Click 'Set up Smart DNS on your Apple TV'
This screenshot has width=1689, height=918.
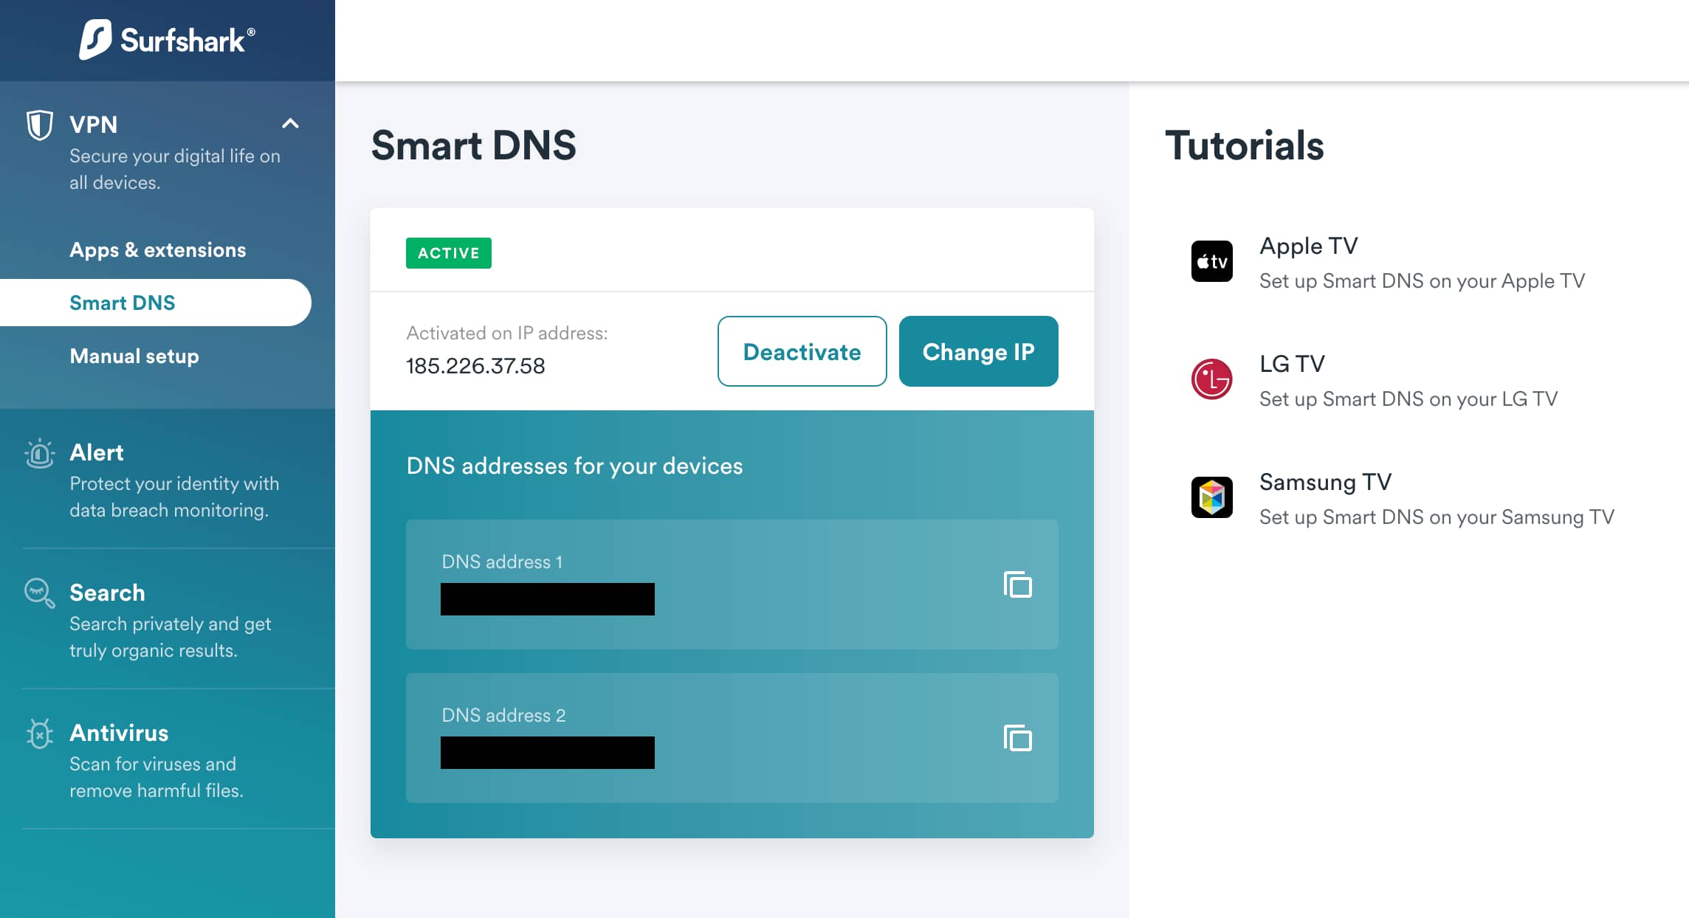(x=1423, y=281)
